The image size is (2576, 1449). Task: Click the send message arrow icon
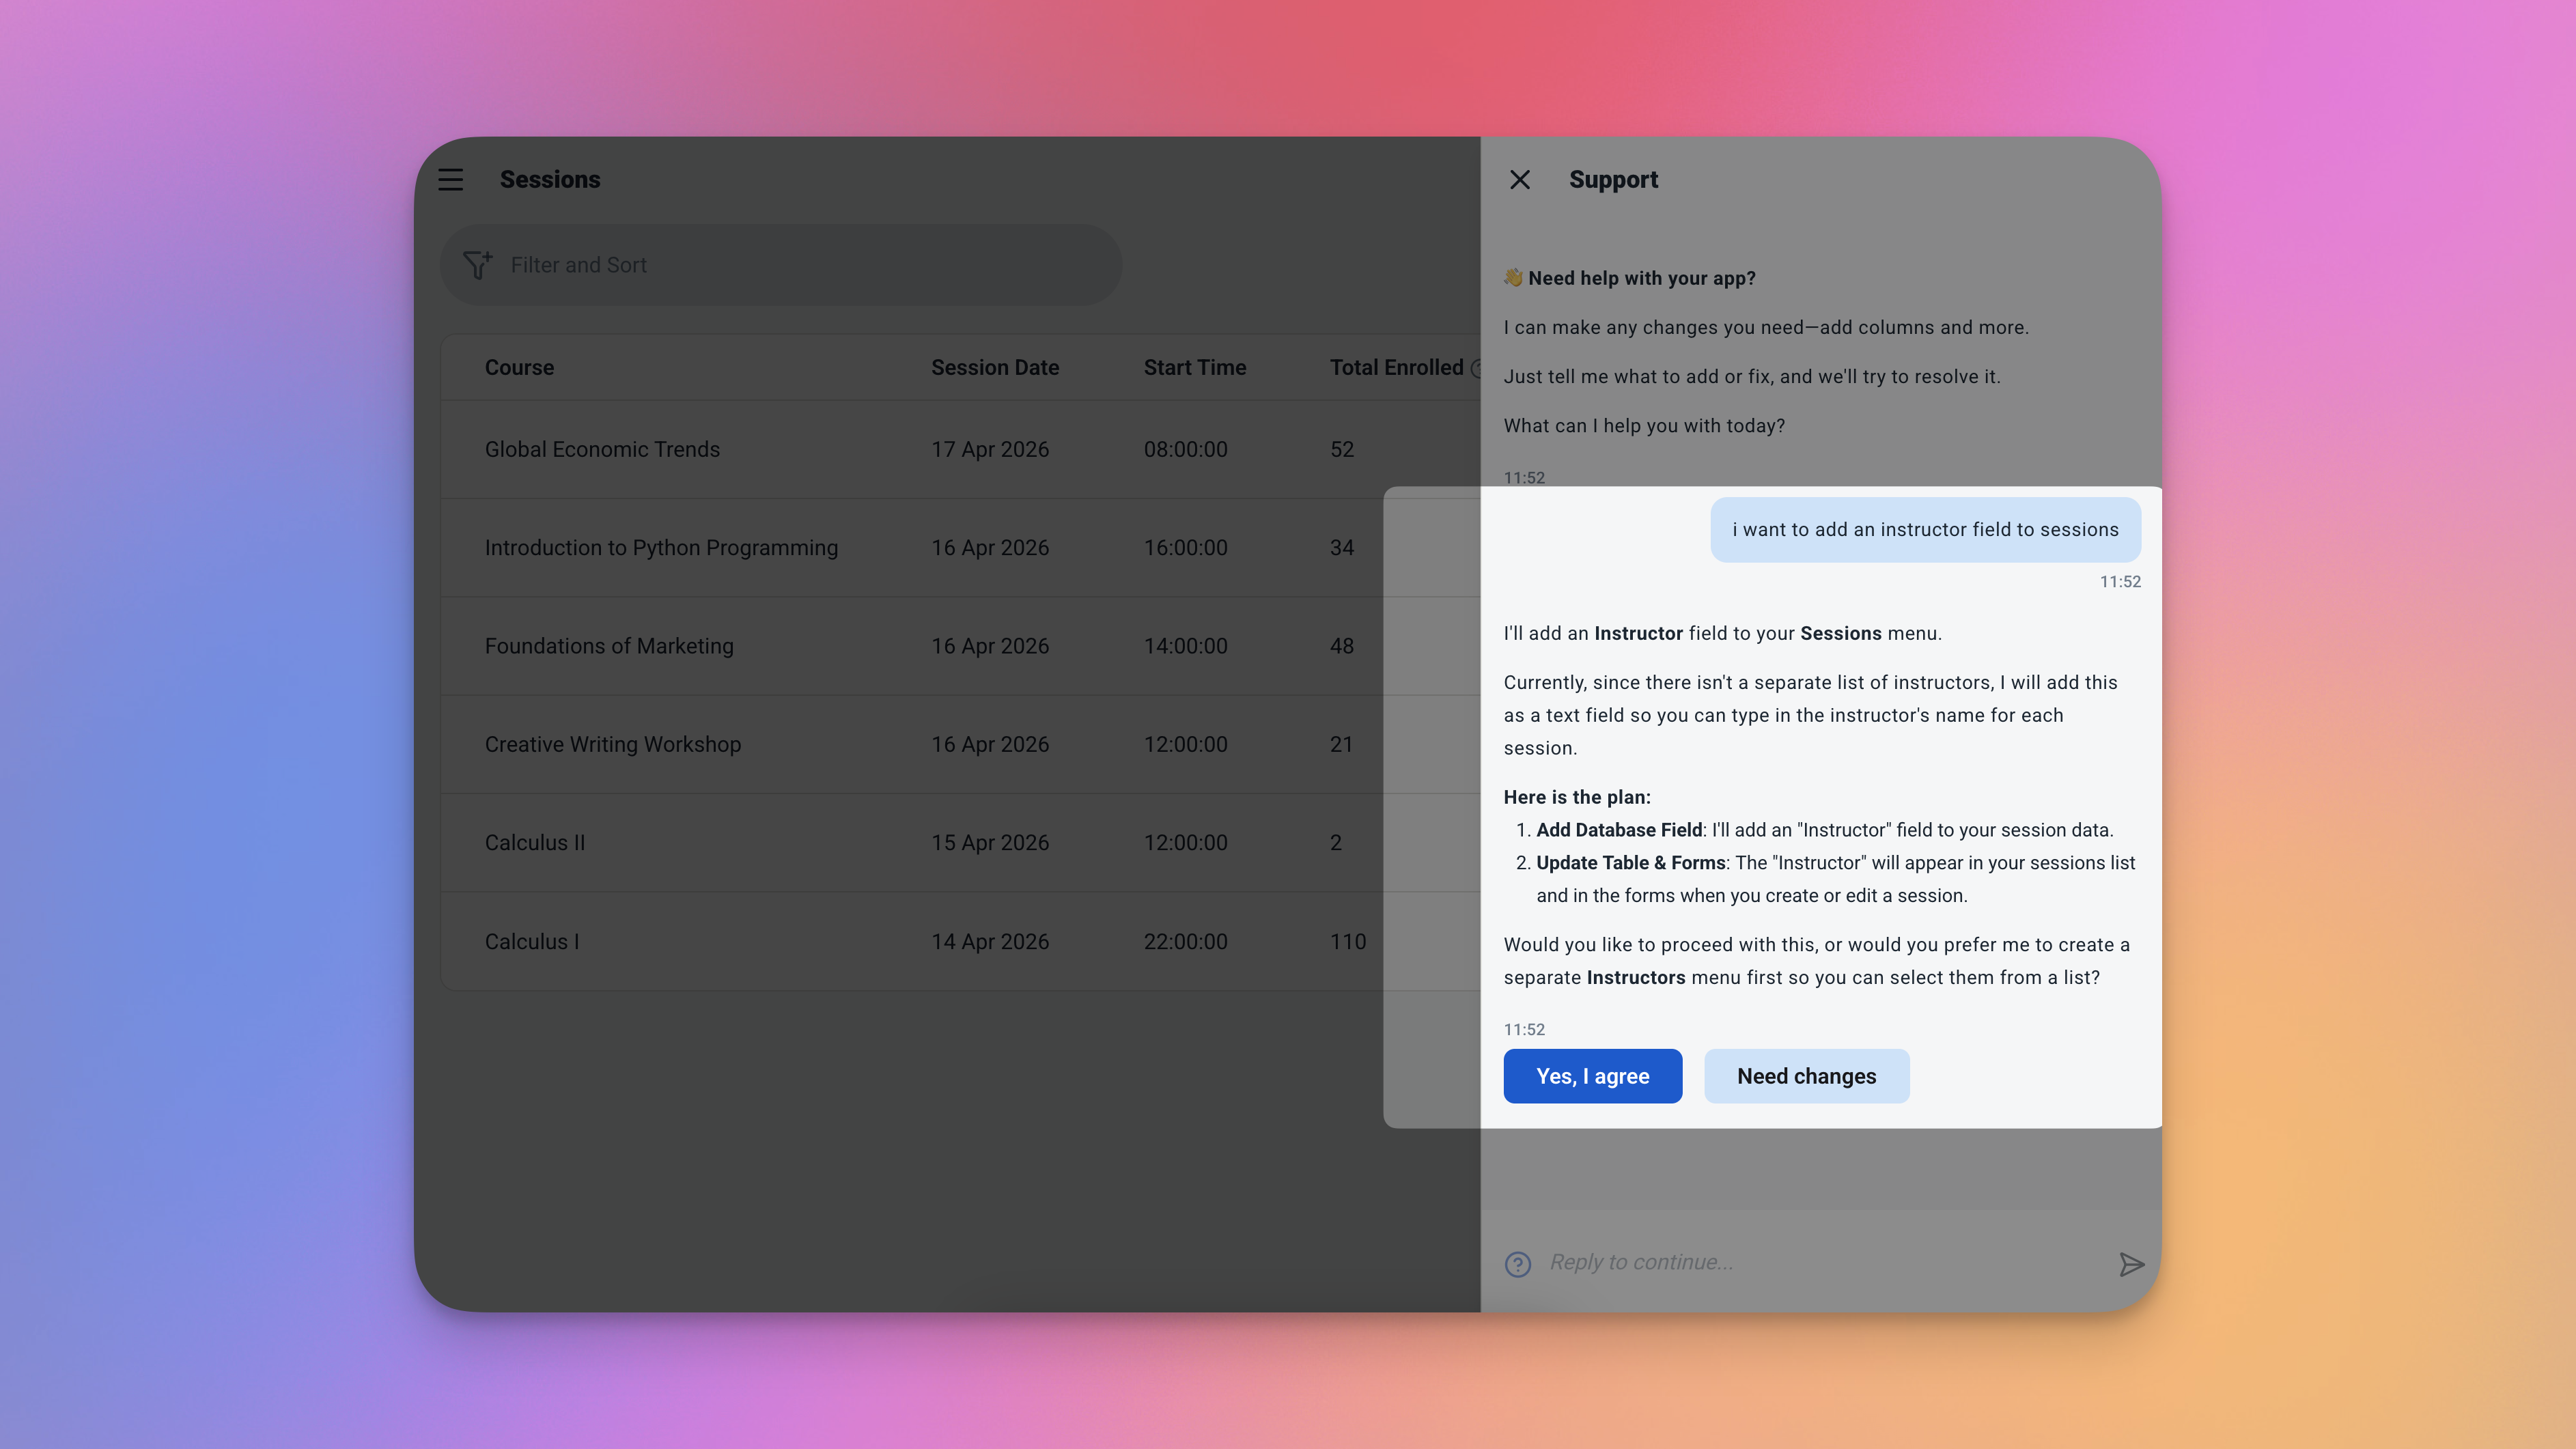click(2131, 1264)
